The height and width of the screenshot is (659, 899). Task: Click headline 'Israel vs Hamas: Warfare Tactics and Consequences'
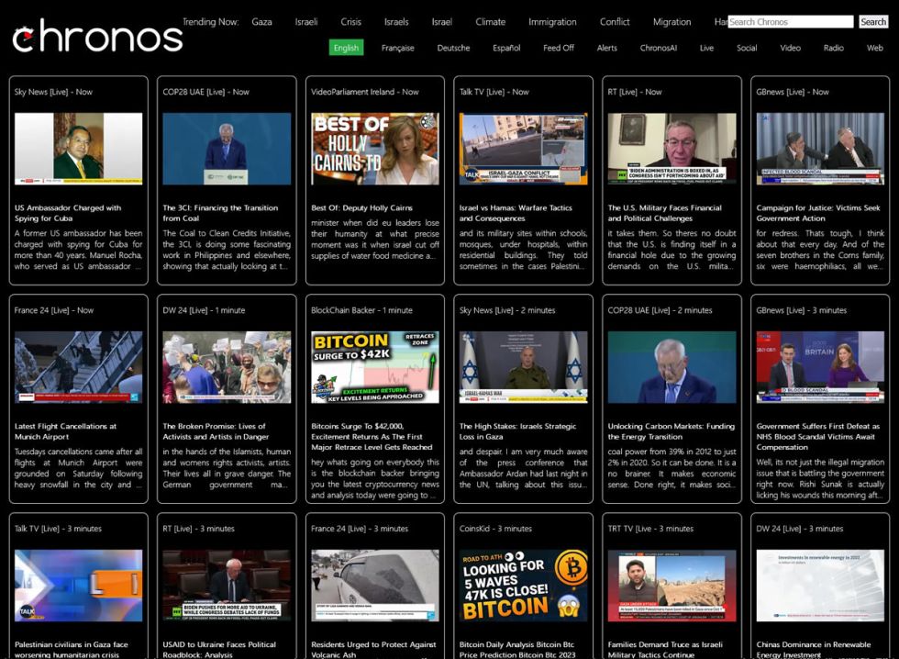click(516, 213)
